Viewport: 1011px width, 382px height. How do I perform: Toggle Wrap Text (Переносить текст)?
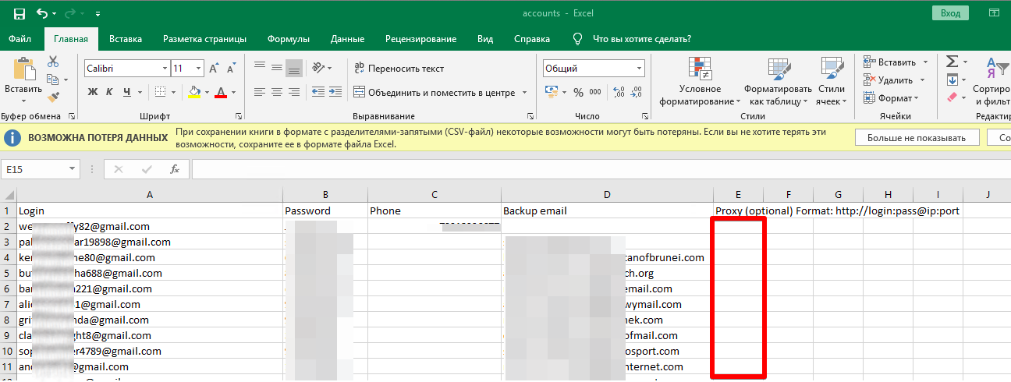(x=398, y=69)
